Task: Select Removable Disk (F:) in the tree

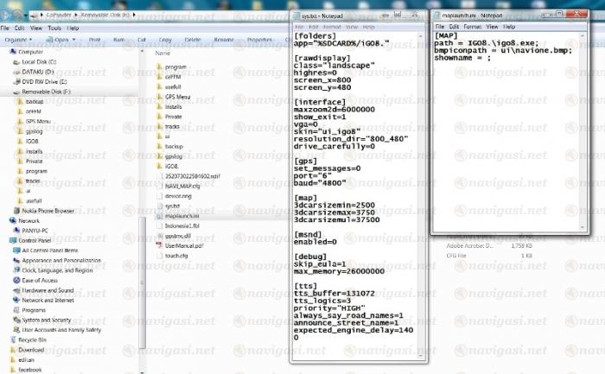Action: pos(41,91)
